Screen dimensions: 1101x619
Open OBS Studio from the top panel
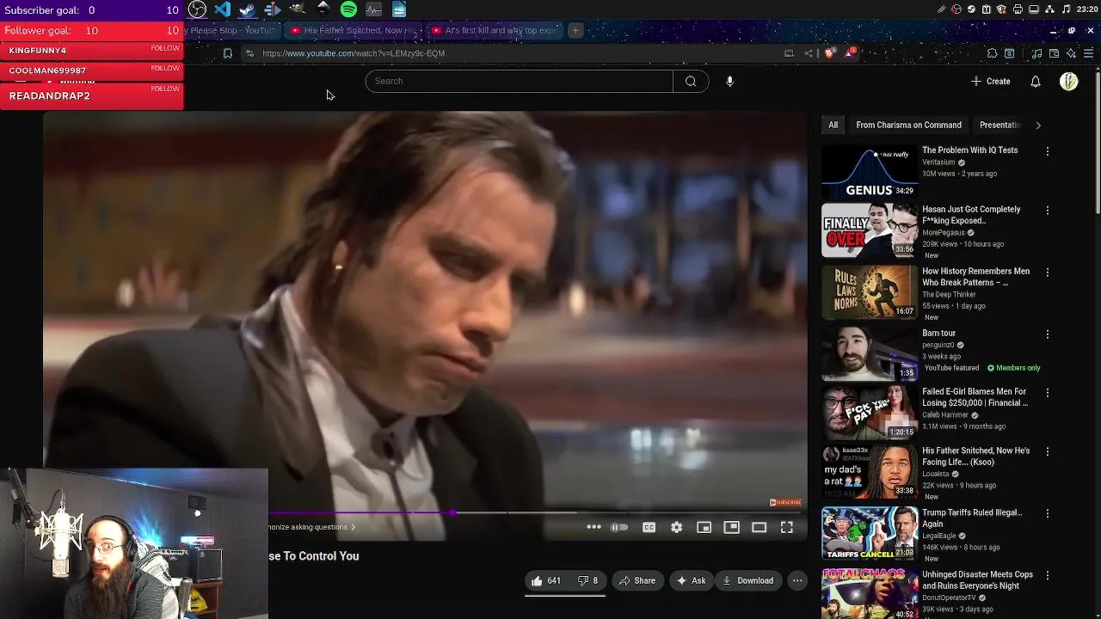(x=197, y=9)
